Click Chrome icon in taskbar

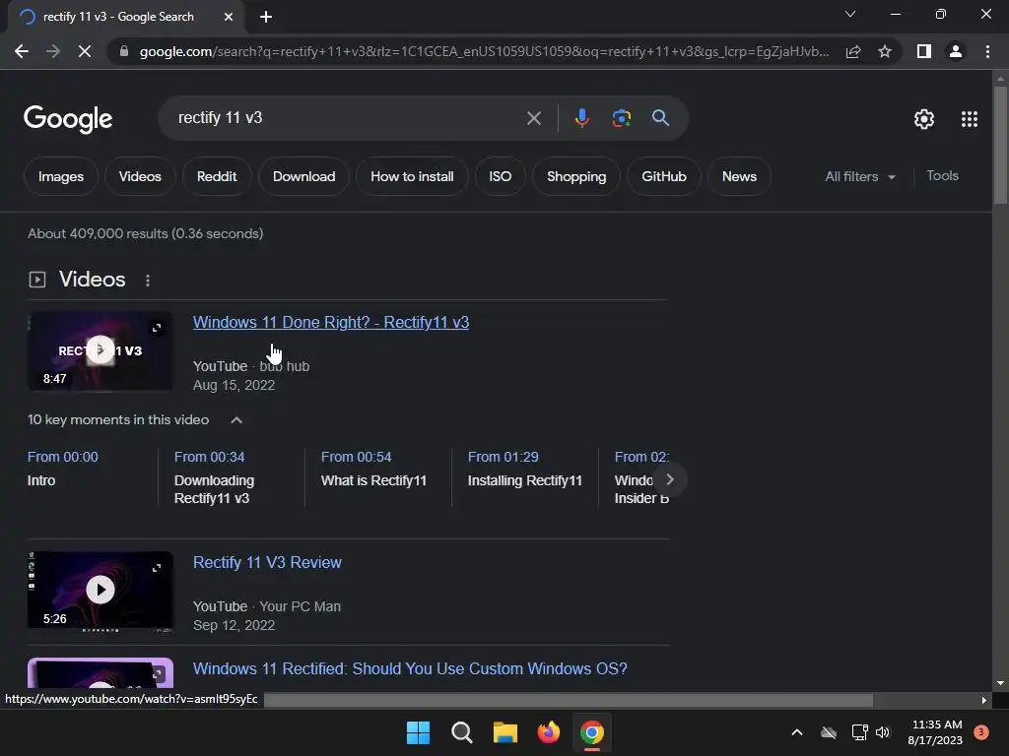point(592,732)
